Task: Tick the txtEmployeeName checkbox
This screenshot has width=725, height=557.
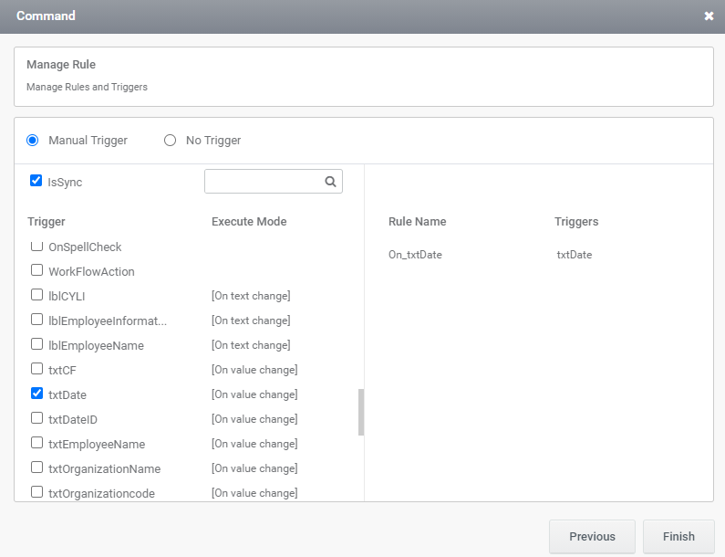Action: (37, 443)
